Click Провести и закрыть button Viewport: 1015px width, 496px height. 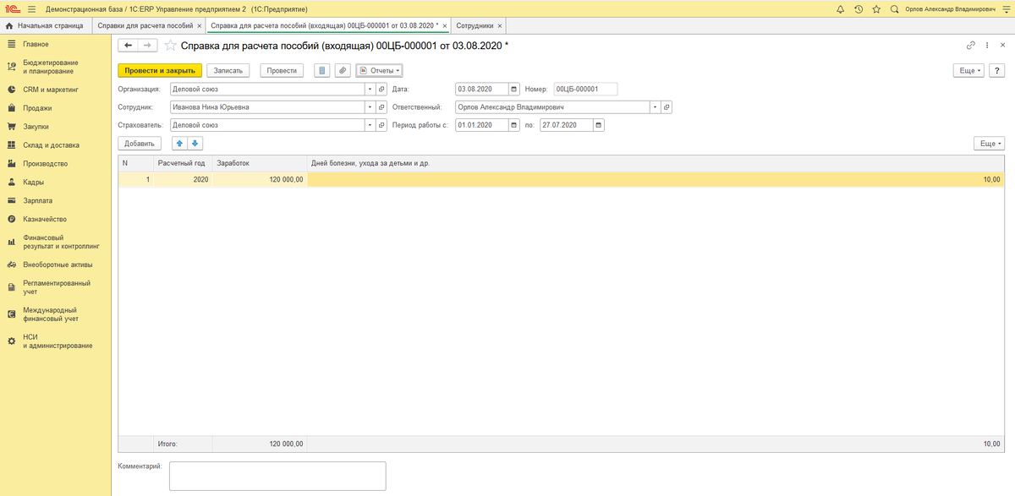click(160, 70)
